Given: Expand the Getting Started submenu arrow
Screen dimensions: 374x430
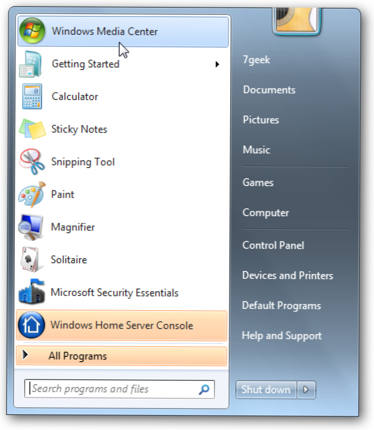Looking at the screenshot, I should tap(217, 64).
